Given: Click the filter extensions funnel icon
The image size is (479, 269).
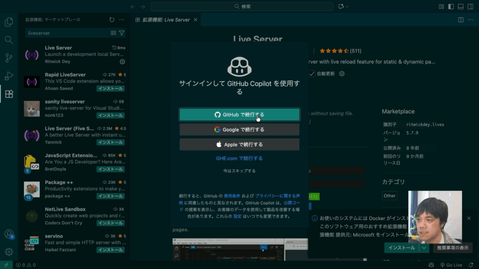Looking at the screenshot, I should (122, 33).
